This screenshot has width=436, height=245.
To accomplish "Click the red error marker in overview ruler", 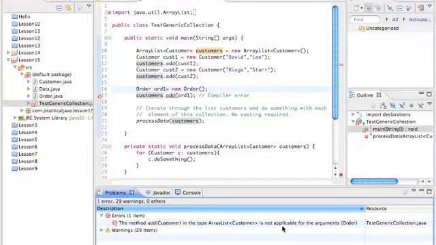I will tap(341, 65).
